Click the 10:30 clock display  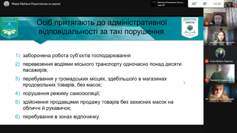click(x=217, y=4)
